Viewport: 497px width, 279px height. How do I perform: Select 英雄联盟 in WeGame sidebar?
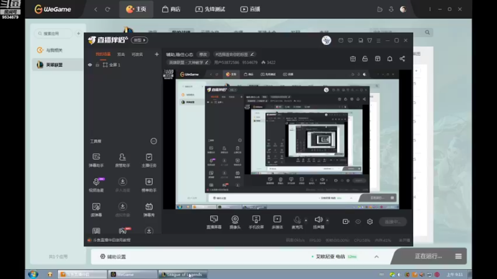58,64
